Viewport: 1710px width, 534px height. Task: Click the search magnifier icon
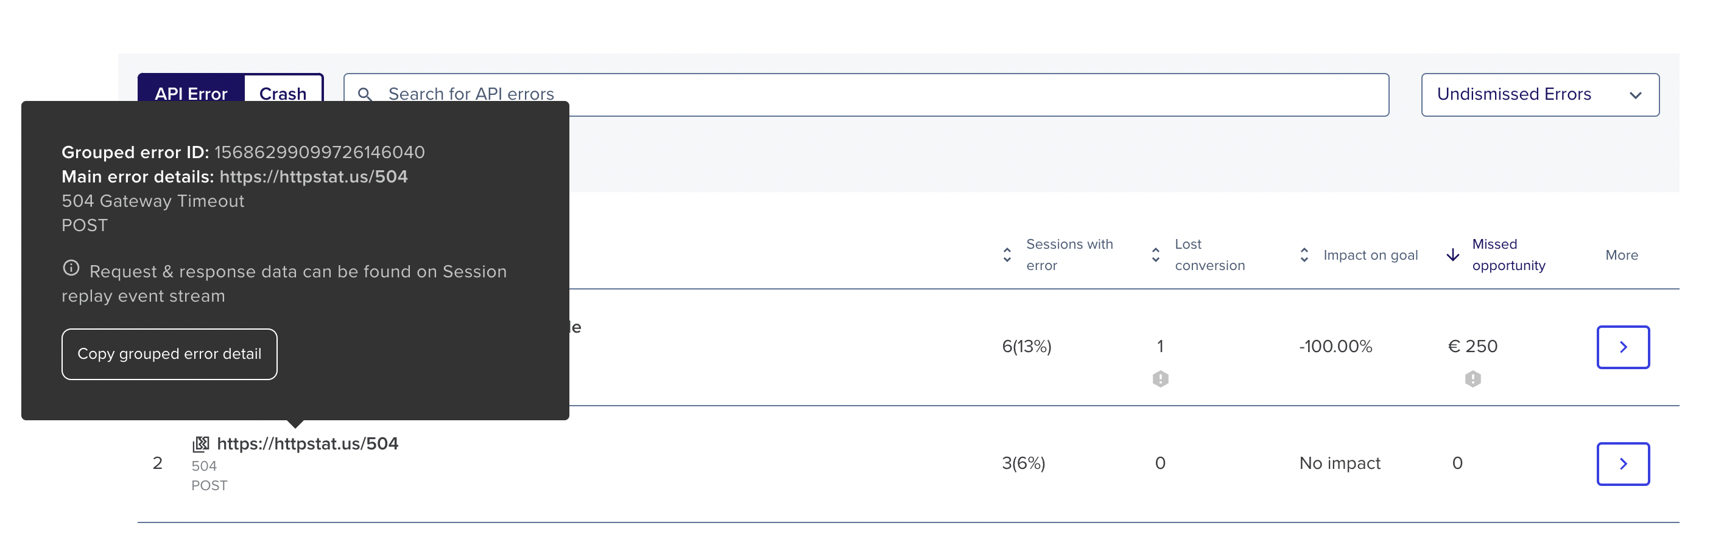364,94
